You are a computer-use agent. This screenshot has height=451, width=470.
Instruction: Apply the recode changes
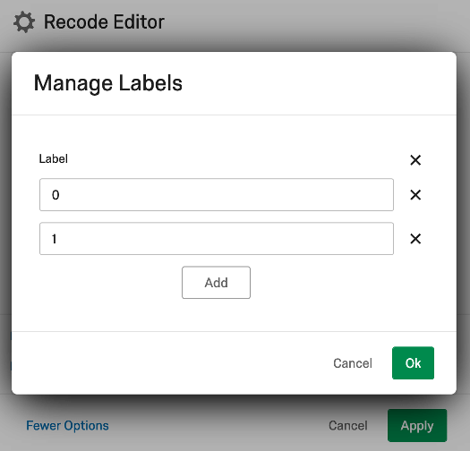[417, 426]
